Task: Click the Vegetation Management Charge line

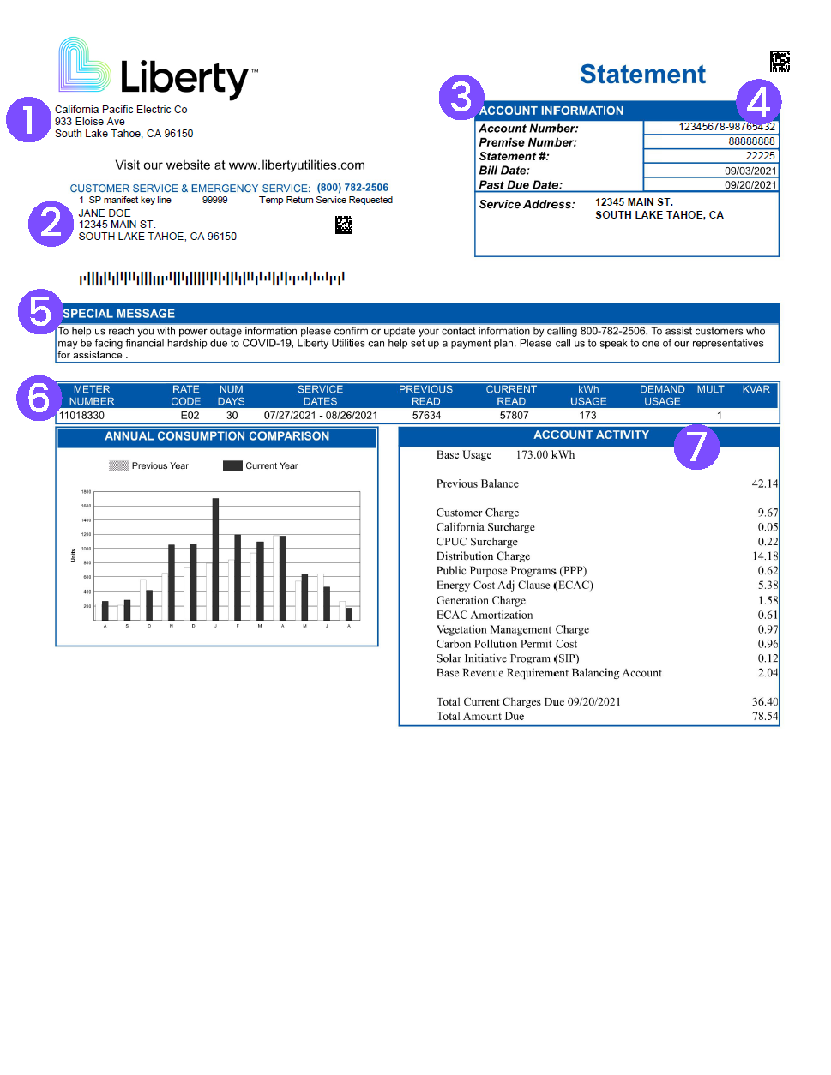Action: (607, 630)
